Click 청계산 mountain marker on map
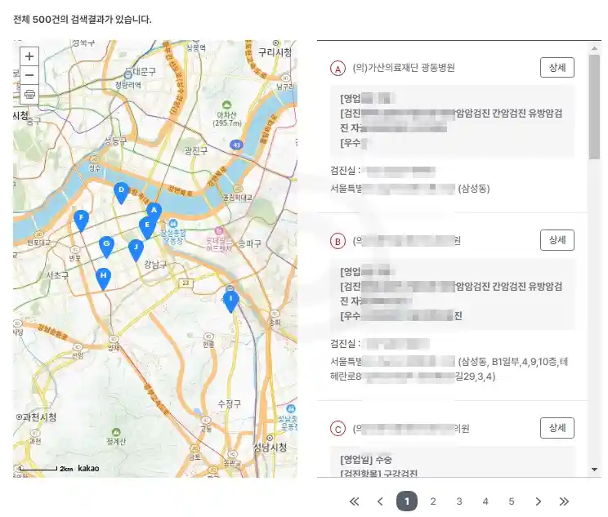The height and width of the screenshot is (517, 608). pyautogui.click(x=116, y=432)
